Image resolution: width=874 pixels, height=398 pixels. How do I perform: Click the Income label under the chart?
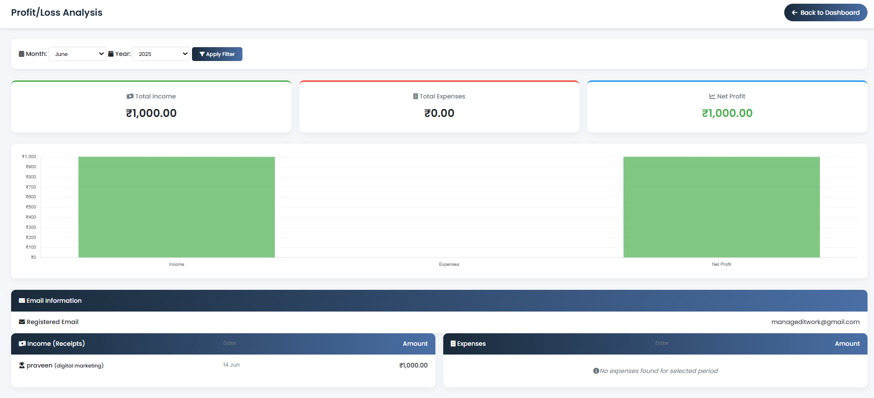coord(176,264)
